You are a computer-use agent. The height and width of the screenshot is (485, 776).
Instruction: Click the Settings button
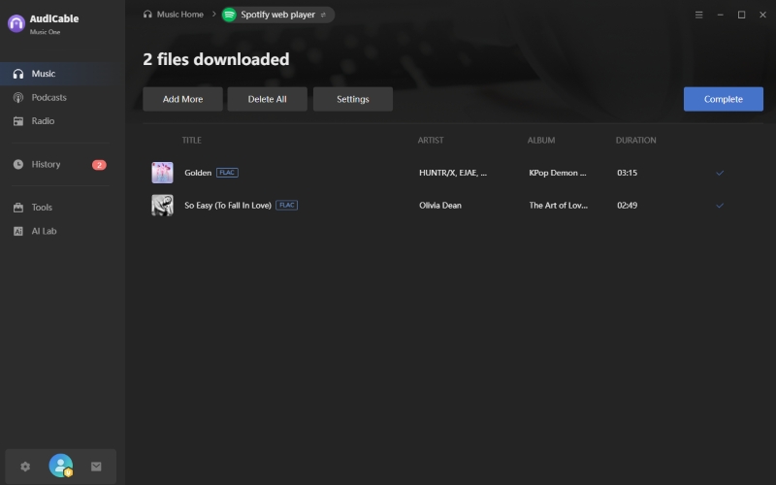(x=353, y=99)
